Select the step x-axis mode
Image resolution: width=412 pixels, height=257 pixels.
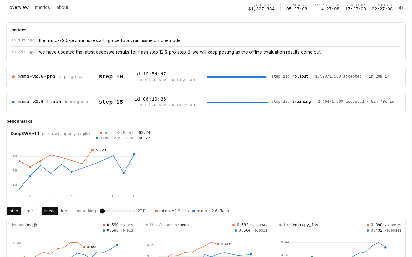(x=14, y=211)
